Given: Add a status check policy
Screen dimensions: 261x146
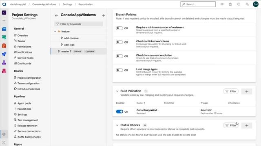Looking at the screenshot, I should tap(247, 125).
